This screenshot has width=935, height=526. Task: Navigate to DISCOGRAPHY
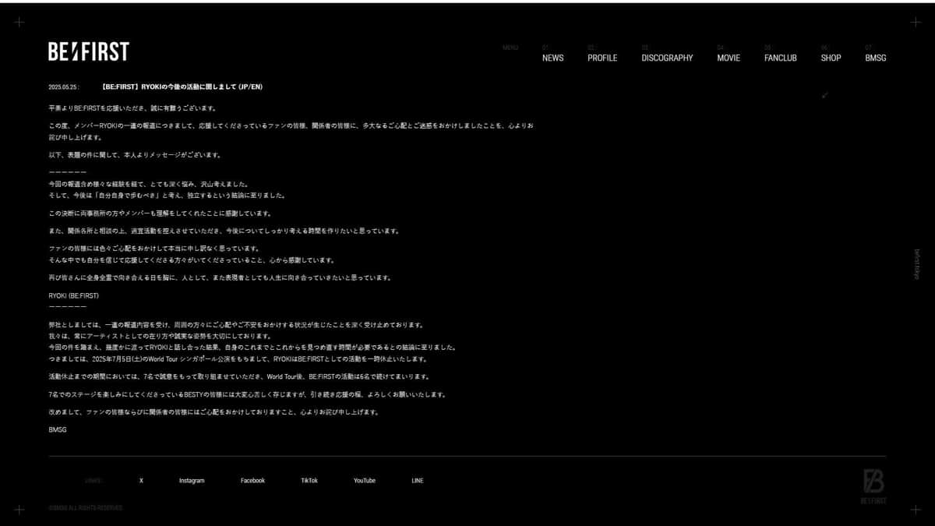(666, 58)
